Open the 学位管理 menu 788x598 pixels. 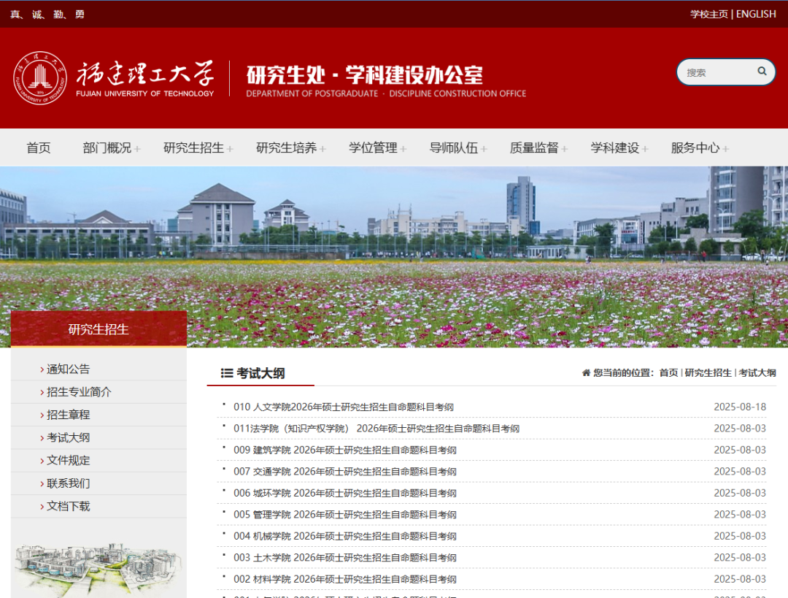(x=373, y=148)
